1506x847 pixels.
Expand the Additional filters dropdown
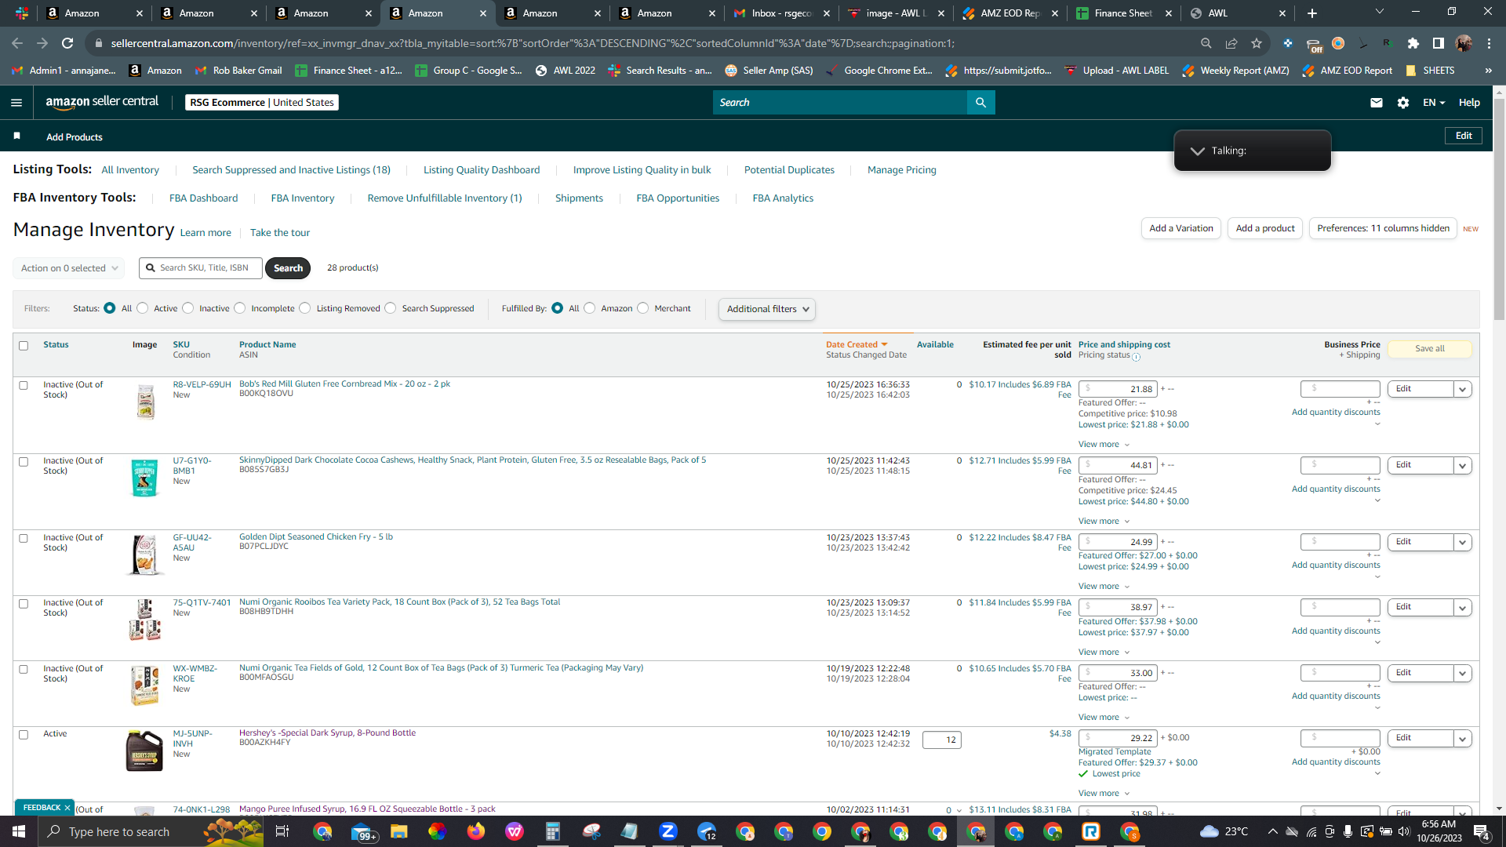point(767,309)
